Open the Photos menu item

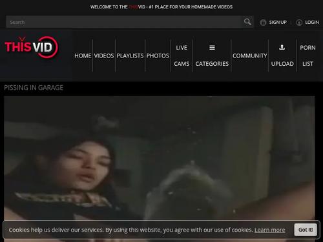(x=158, y=55)
